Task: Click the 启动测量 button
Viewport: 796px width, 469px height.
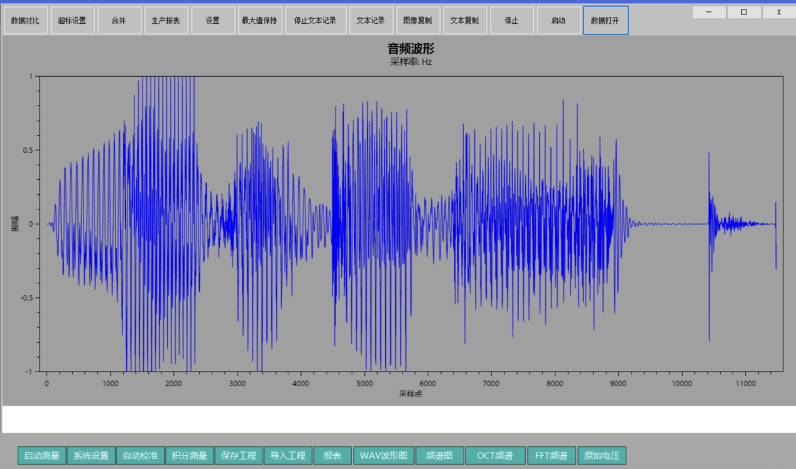Action: [41, 456]
